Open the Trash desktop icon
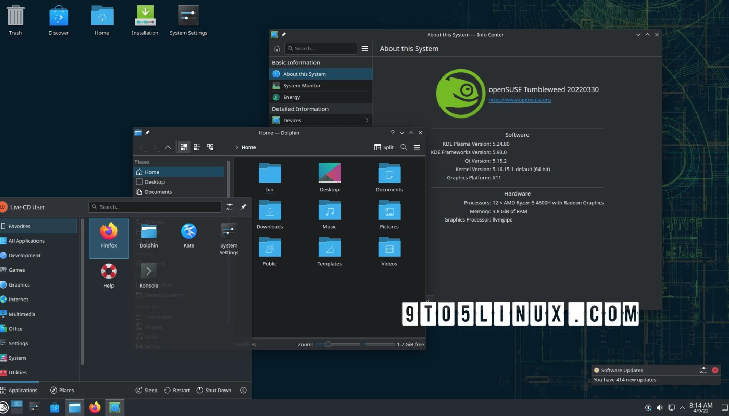The image size is (729, 416). [x=16, y=21]
